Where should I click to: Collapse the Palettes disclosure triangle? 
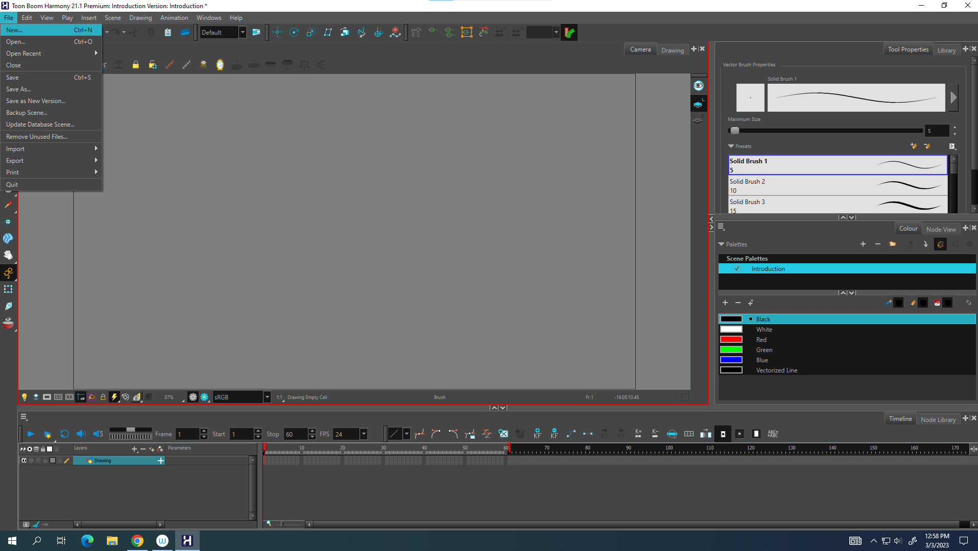coord(722,244)
